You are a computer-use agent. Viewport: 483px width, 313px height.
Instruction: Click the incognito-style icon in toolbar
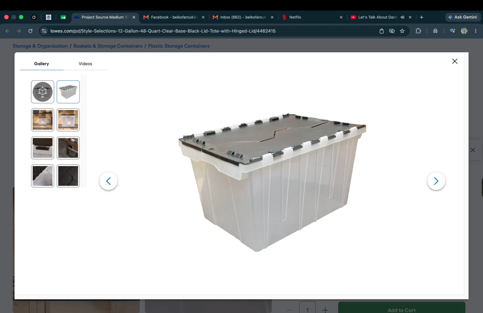[x=435, y=31]
